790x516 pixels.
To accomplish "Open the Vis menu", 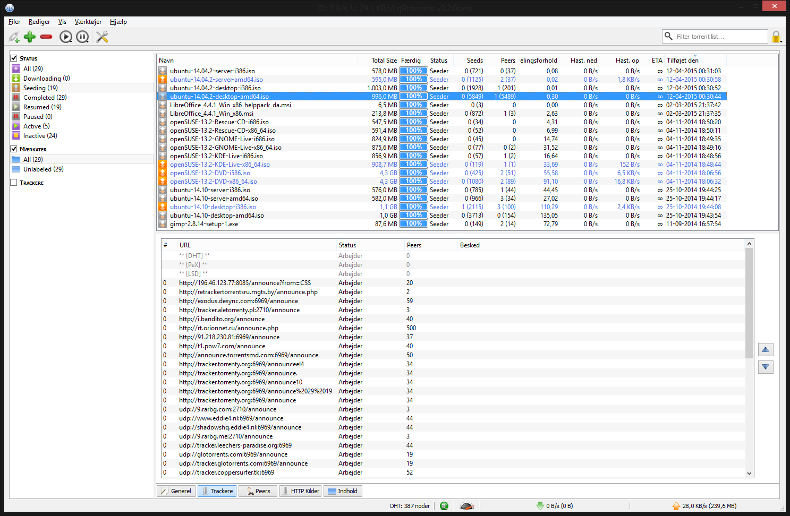I will coord(63,22).
